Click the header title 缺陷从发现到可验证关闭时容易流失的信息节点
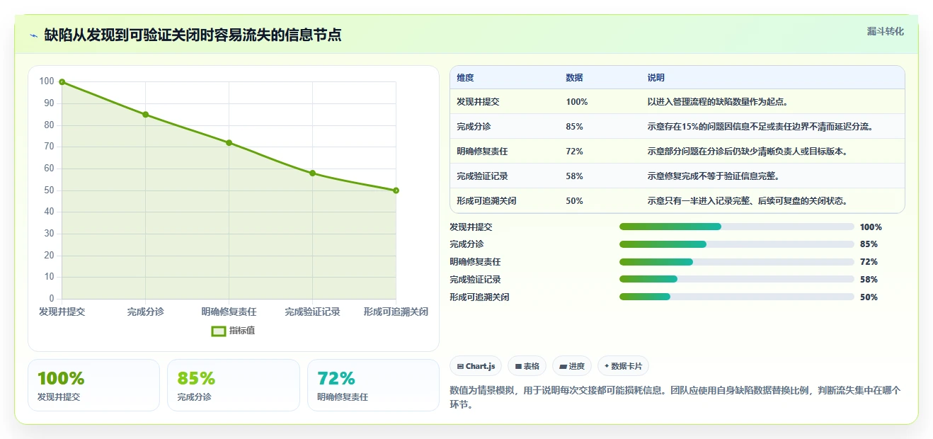Image resolution: width=933 pixels, height=439 pixels. [x=193, y=35]
